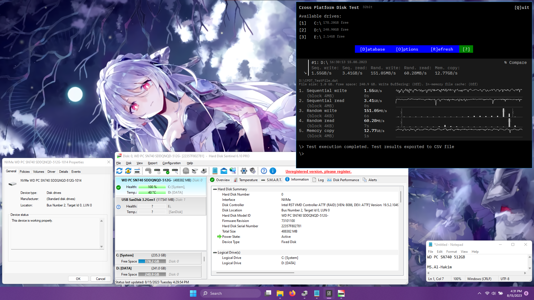Viewport: 534px width, 300px height.
Task: Click the blue refresh arrows icon in Hard Disk Sentinel toolbar
Action: pos(119,171)
